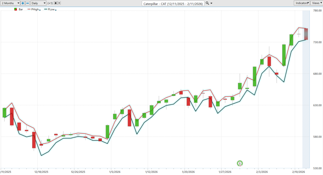
Task: Click the black plus forecast increment button
Action: click(56, 3)
